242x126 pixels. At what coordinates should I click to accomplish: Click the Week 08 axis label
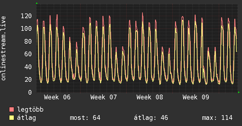150,97
